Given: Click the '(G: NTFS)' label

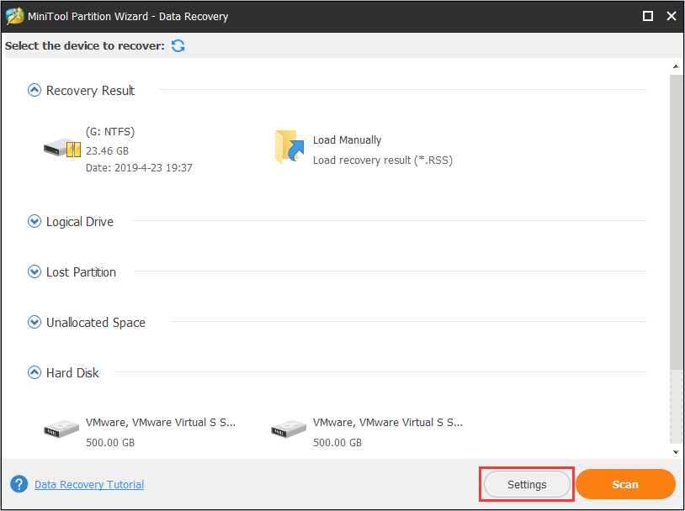Looking at the screenshot, I should tap(110, 132).
